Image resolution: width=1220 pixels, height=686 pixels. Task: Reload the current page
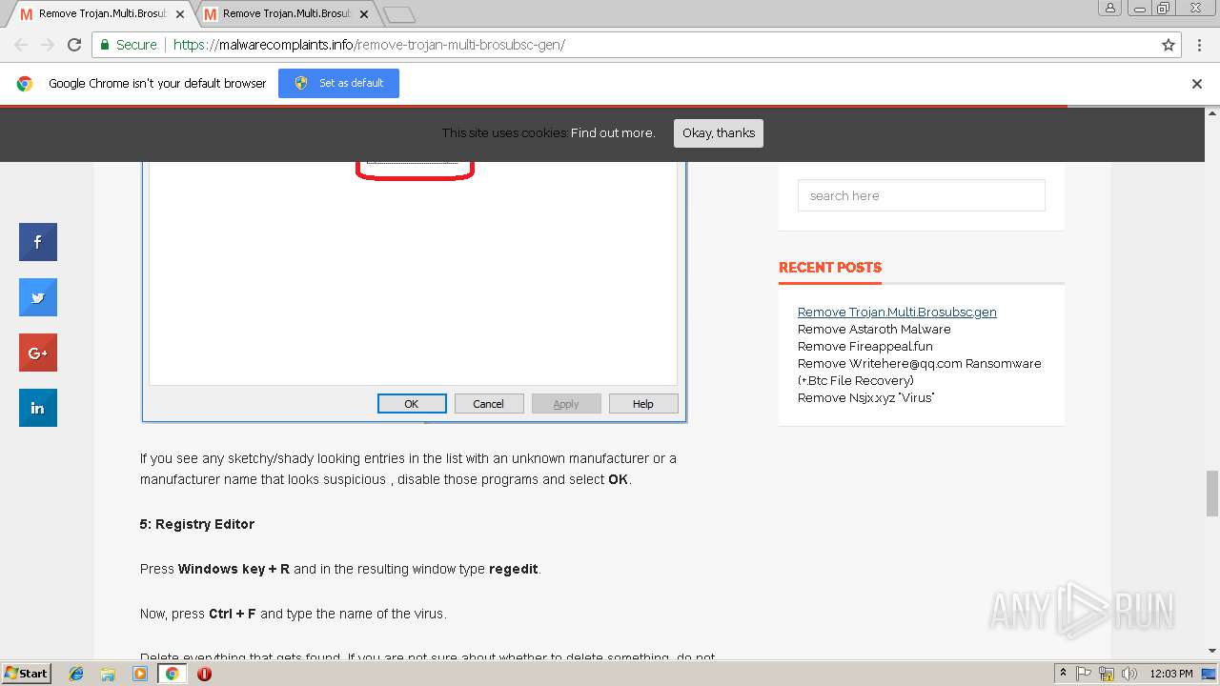click(74, 45)
